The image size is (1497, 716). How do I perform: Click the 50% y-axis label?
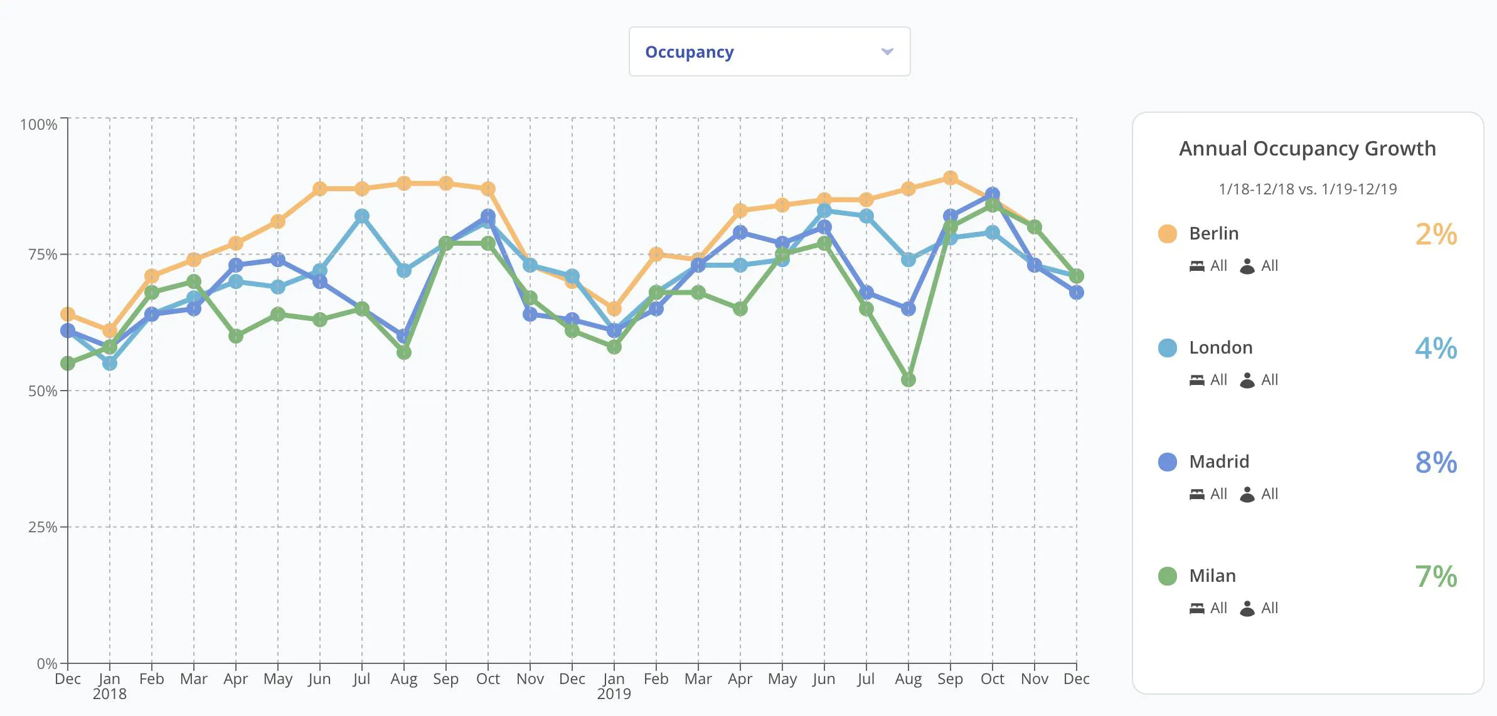[x=43, y=391]
